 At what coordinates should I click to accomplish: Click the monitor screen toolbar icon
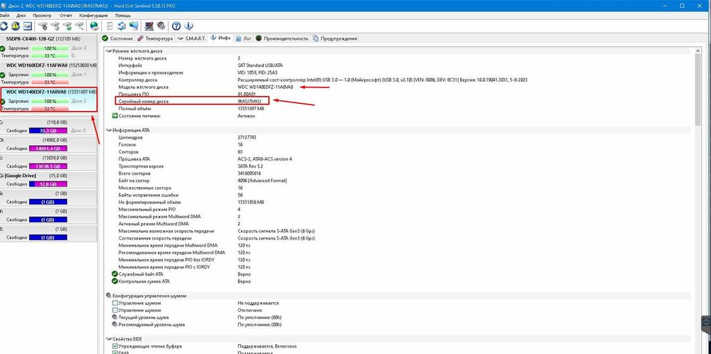[149, 26]
